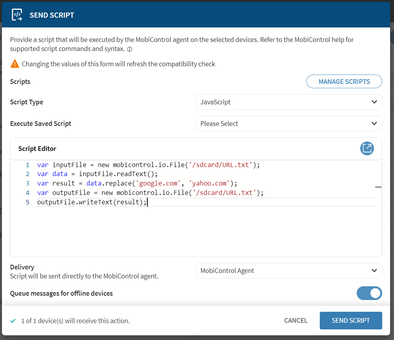Open the Delivery MobiControl Agent dropdown
The height and width of the screenshot is (340, 394).
pos(289,271)
